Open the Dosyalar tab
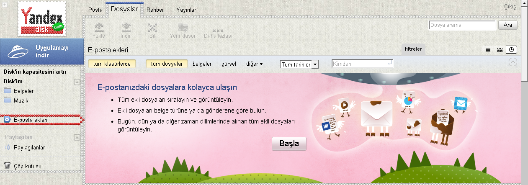The height and width of the screenshot is (185, 528). [124, 9]
